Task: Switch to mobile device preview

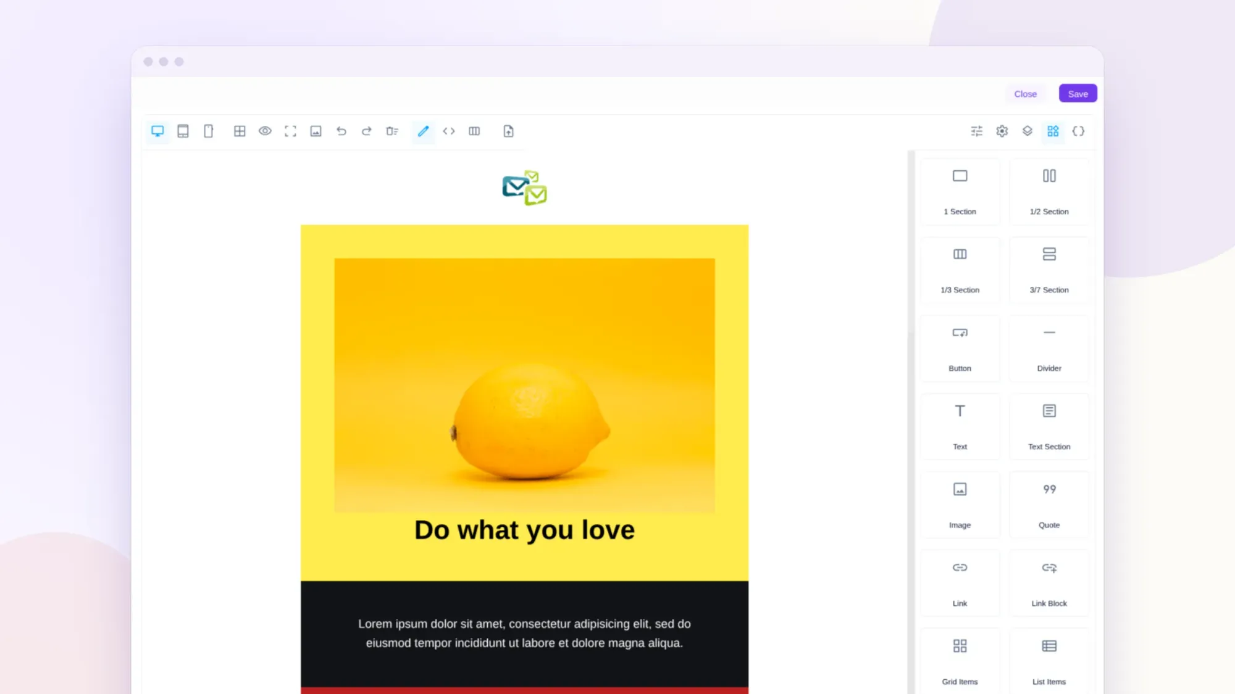Action: pos(209,131)
